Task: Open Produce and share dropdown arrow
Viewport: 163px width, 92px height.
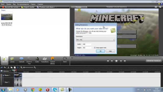Action: [x=55, y=7]
